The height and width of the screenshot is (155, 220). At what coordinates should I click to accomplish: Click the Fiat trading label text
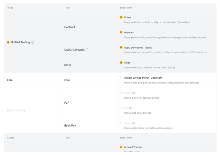(18, 111)
